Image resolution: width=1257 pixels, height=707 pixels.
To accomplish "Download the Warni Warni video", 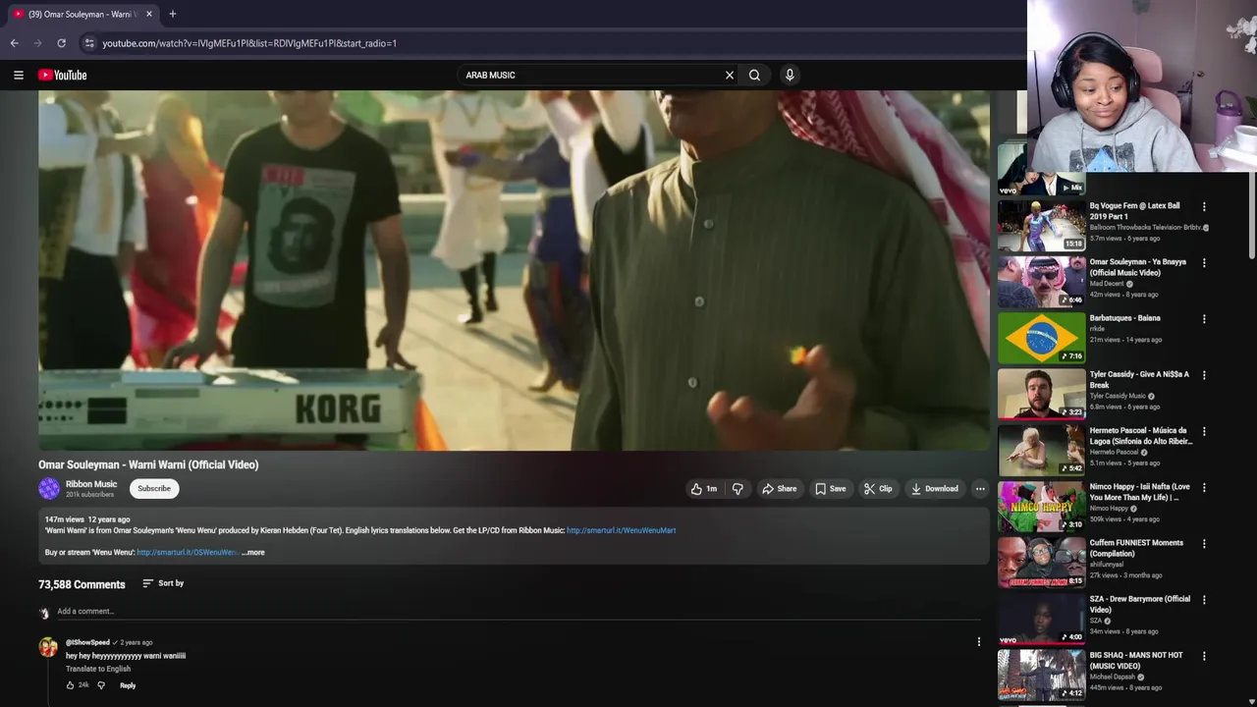I will [934, 488].
